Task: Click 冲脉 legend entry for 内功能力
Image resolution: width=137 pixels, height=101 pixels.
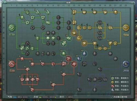Action: coord(120,90)
